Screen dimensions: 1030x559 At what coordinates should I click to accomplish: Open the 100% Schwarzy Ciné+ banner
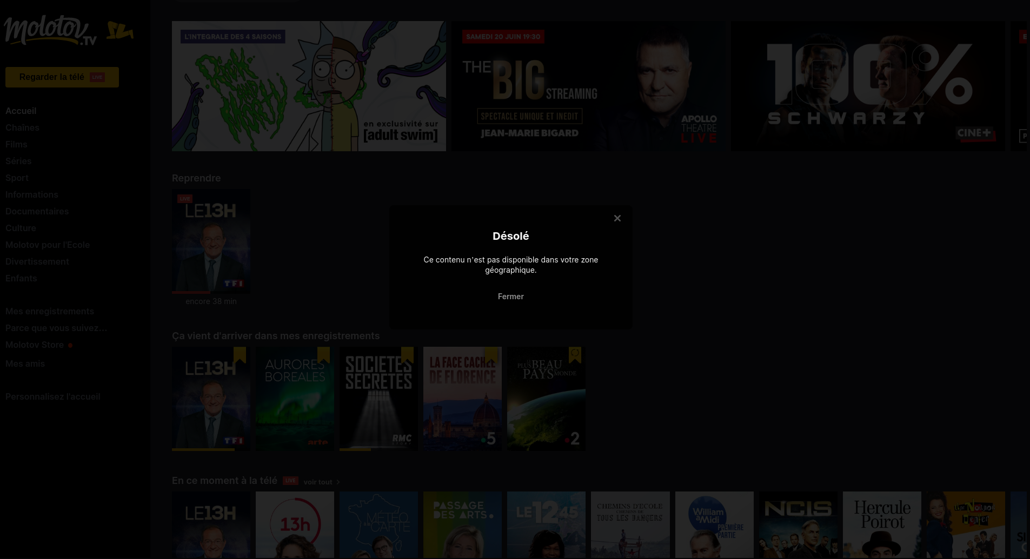point(868,86)
